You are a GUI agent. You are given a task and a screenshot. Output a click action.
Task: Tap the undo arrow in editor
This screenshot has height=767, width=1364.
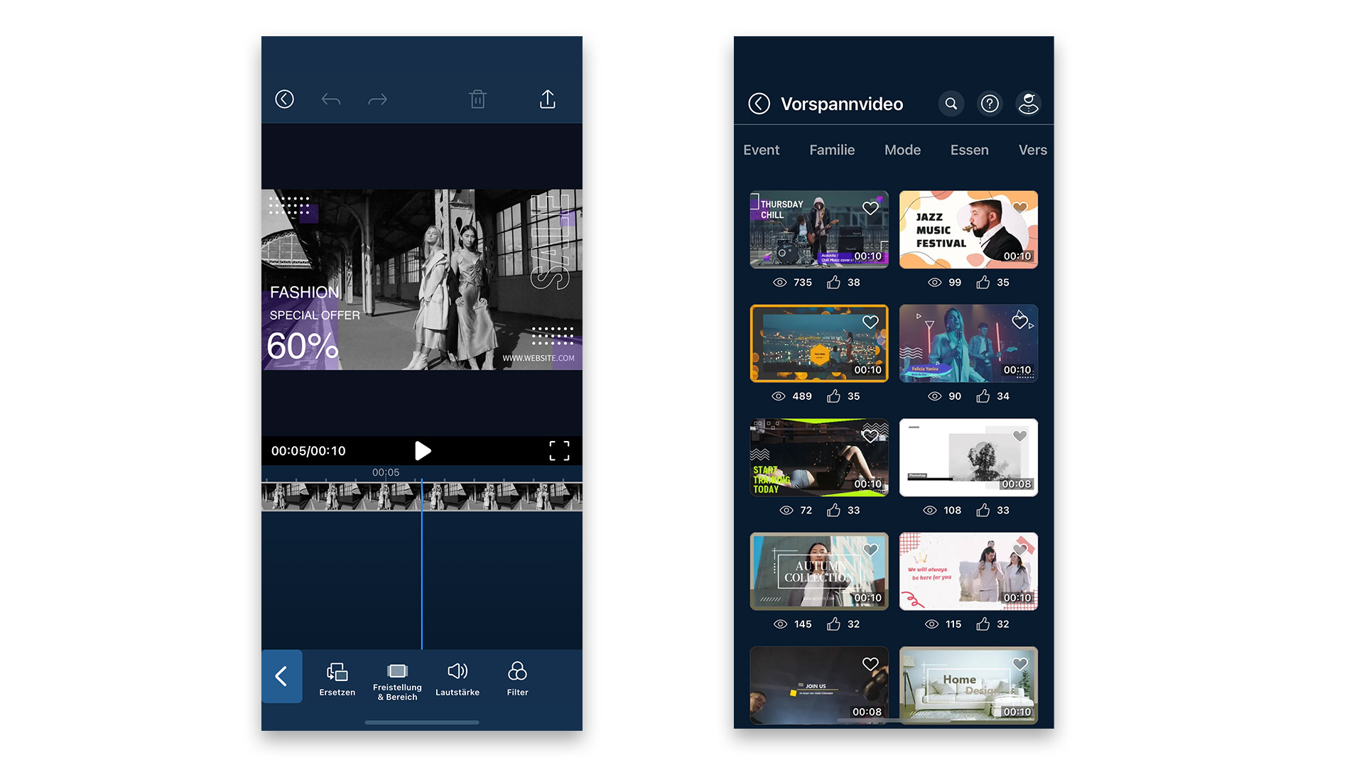tap(331, 99)
